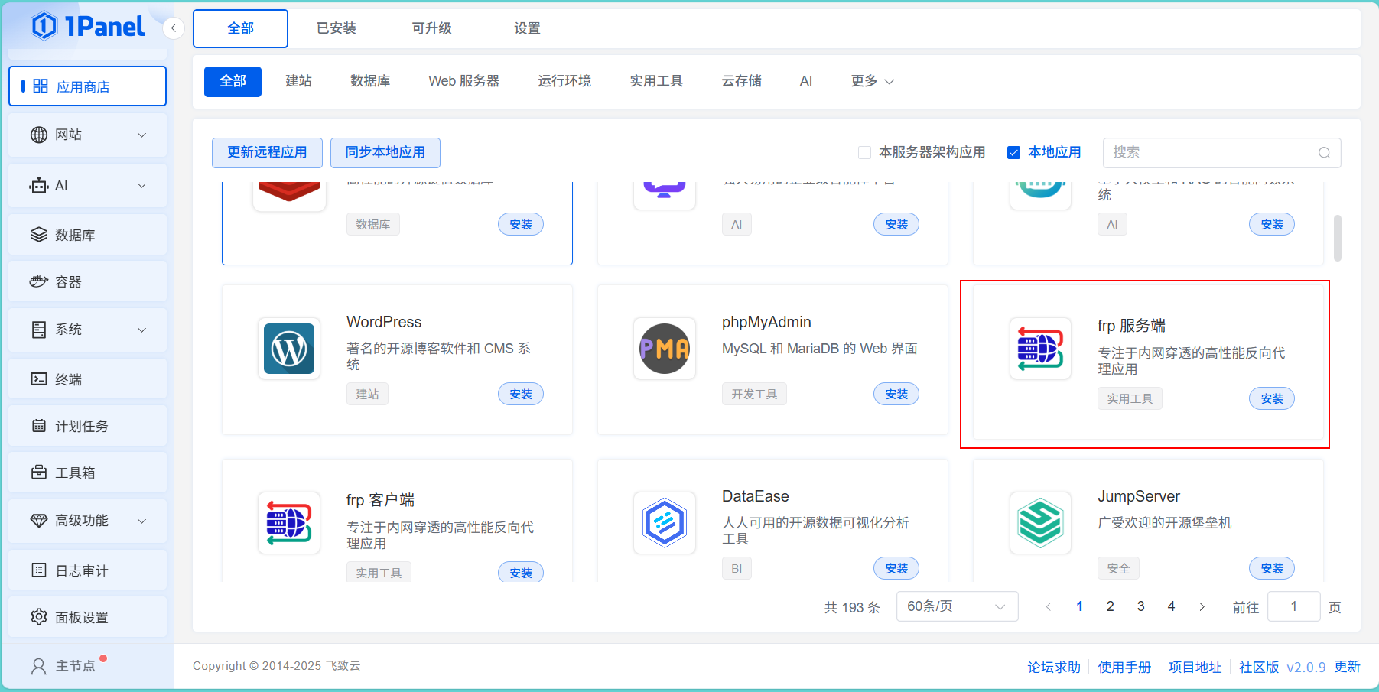The width and height of the screenshot is (1379, 692).
Task: Click the WordPress app icon
Action: (289, 349)
